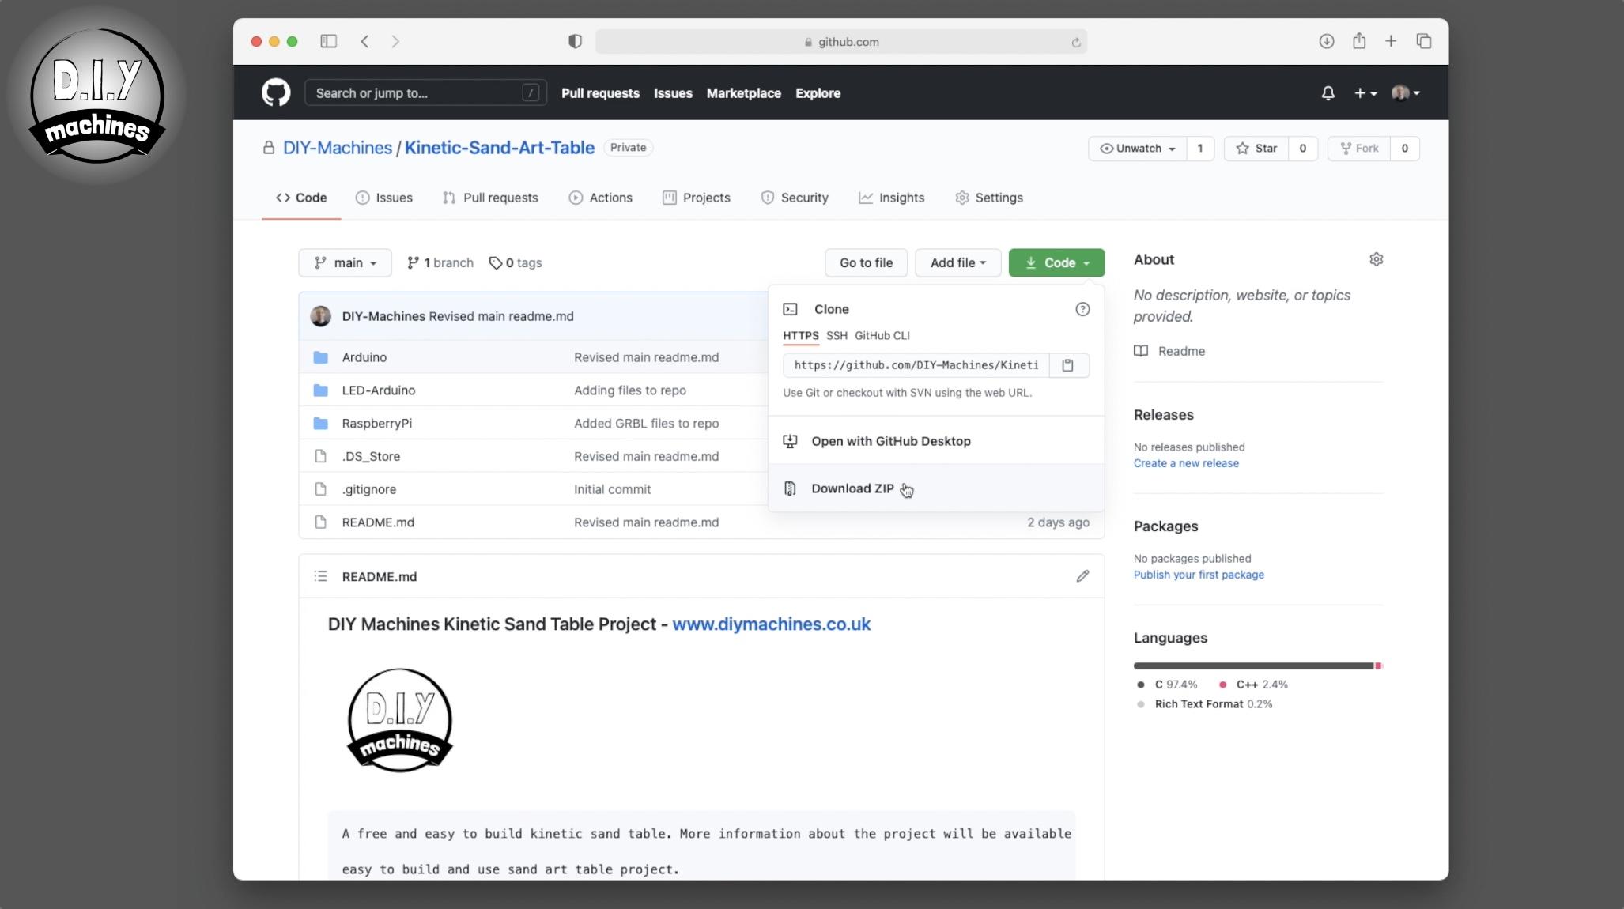Expand the main branch selector dropdown
This screenshot has height=909, width=1624.
[345, 262]
